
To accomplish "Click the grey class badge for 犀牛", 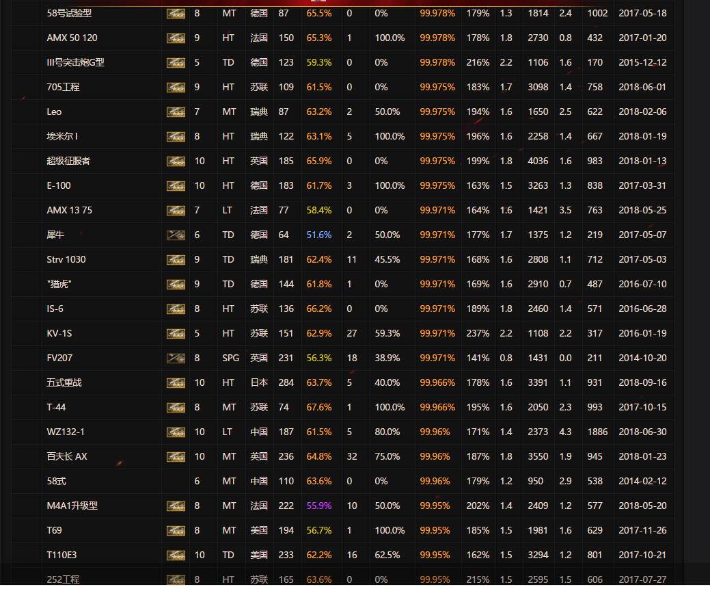I will (x=176, y=235).
